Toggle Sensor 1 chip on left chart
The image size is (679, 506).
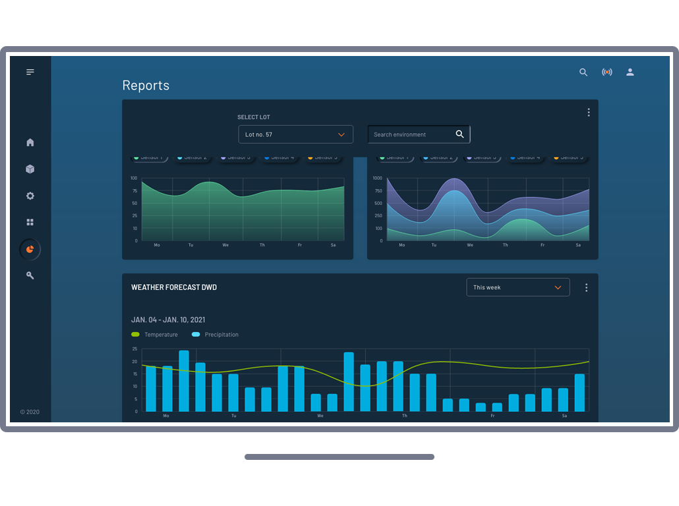[x=150, y=158]
